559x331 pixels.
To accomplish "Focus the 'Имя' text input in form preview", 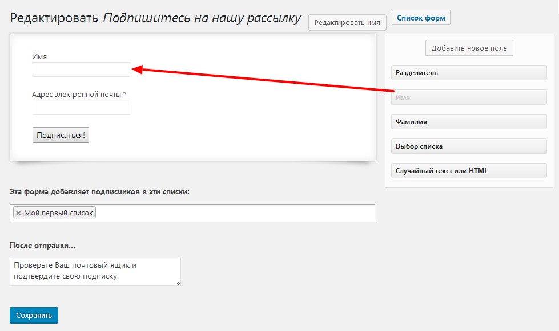I will pyautogui.click(x=81, y=70).
